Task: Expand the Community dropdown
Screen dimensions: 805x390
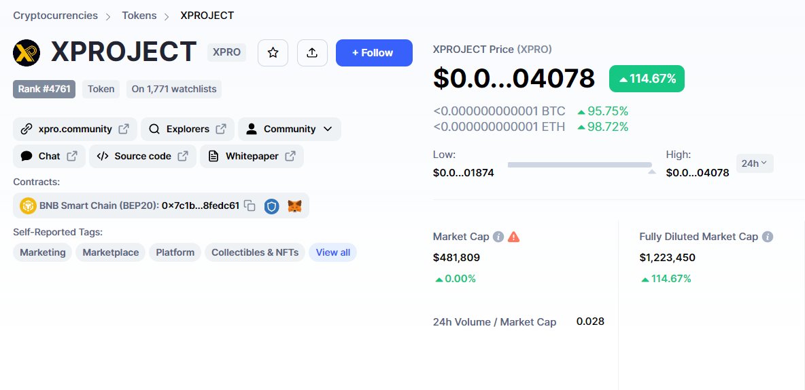Action: click(328, 129)
